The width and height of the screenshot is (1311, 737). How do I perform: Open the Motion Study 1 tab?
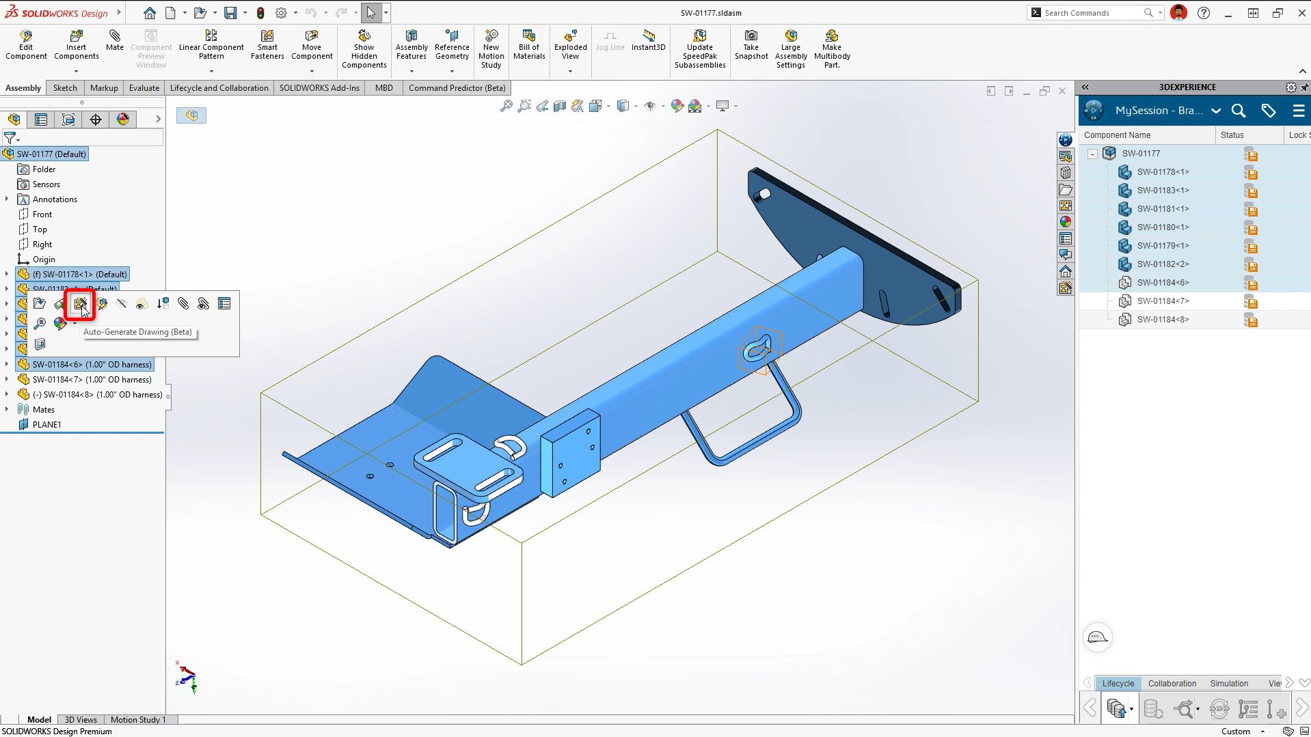click(x=138, y=719)
